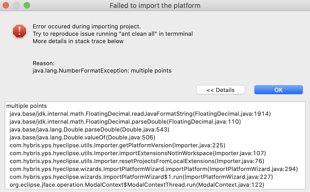Select the 'multiple points' line in details
The width and height of the screenshot is (310, 192).
point(27,106)
